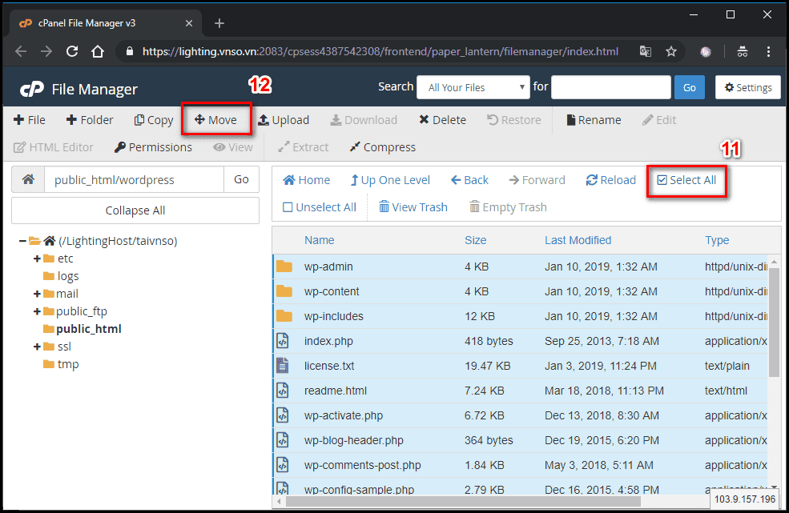Open the tmp folder in tree
Viewport: 789px width, 513px height.
click(61, 364)
